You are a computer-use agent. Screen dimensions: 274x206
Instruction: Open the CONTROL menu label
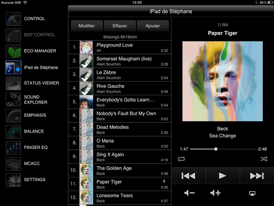34,19
